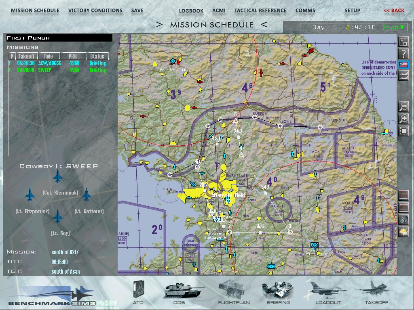The image size is (414, 310).
Task: Open the Logbook
Action: [191, 11]
